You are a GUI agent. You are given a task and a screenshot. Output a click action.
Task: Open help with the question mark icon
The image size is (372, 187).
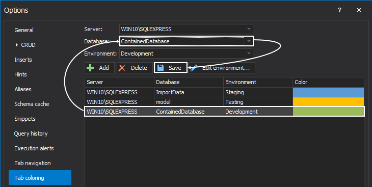[339, 10]
